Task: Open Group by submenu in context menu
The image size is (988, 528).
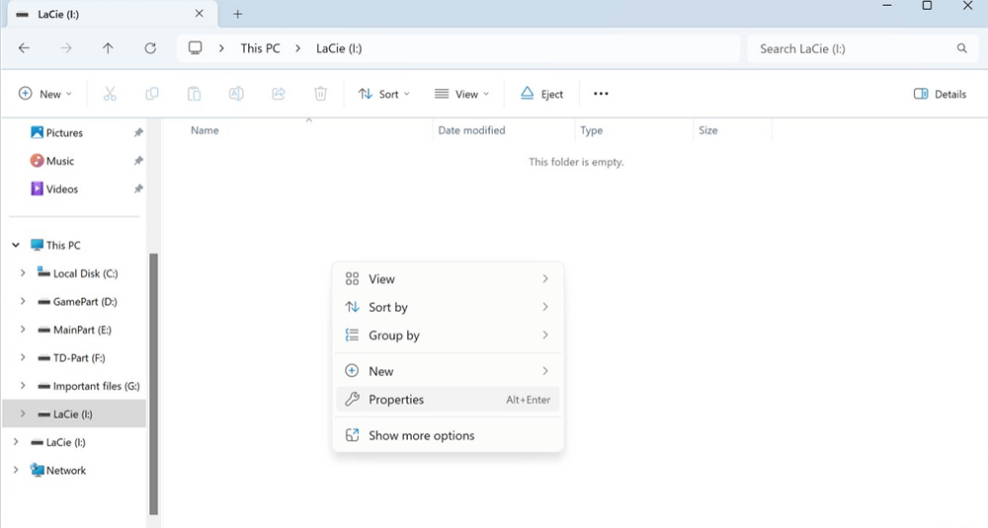Action: (448, 336)
